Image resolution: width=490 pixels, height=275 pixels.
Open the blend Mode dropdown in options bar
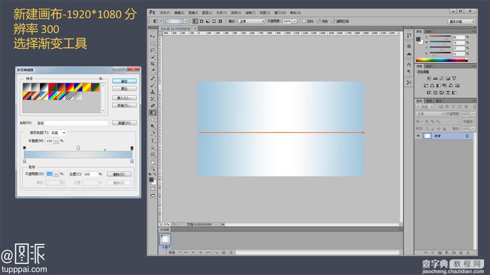[x=251, y=21]
